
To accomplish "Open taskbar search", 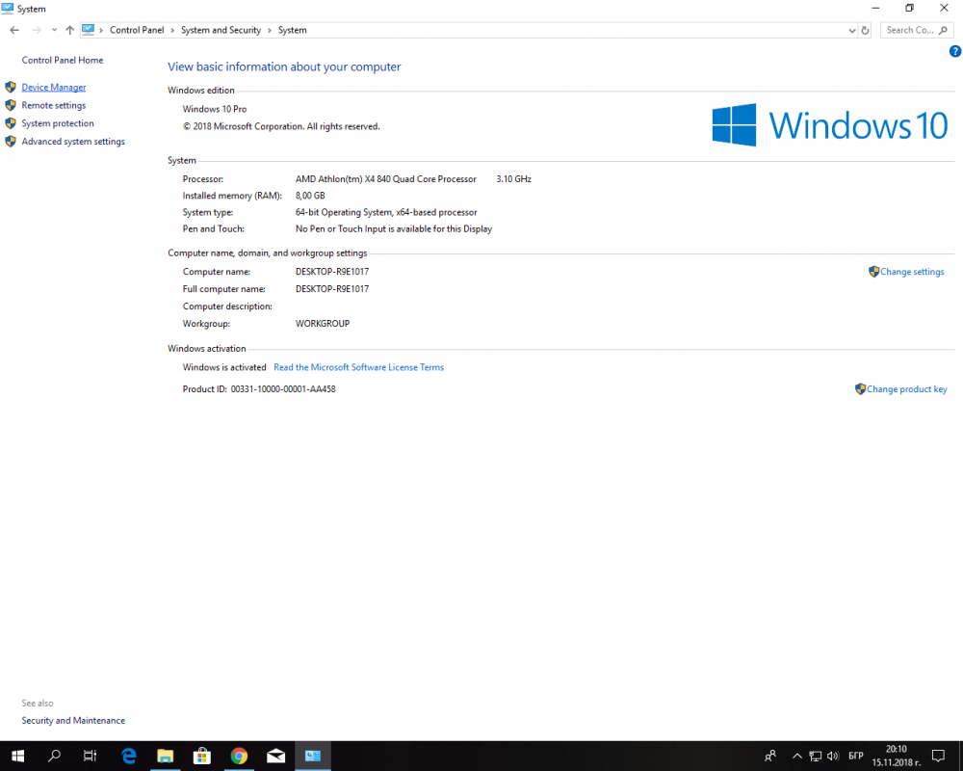I will point(54,757).
